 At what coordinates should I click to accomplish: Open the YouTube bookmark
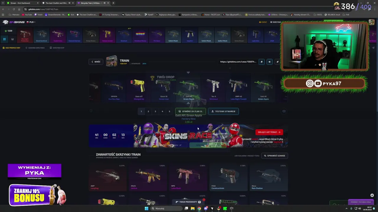[x=27, y=14]
